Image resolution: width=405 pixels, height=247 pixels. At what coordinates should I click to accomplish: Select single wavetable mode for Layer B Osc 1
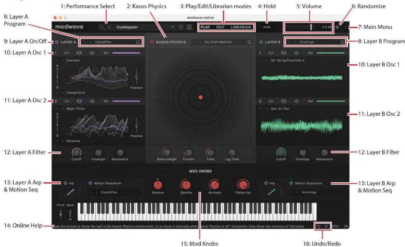pos(271,53)
